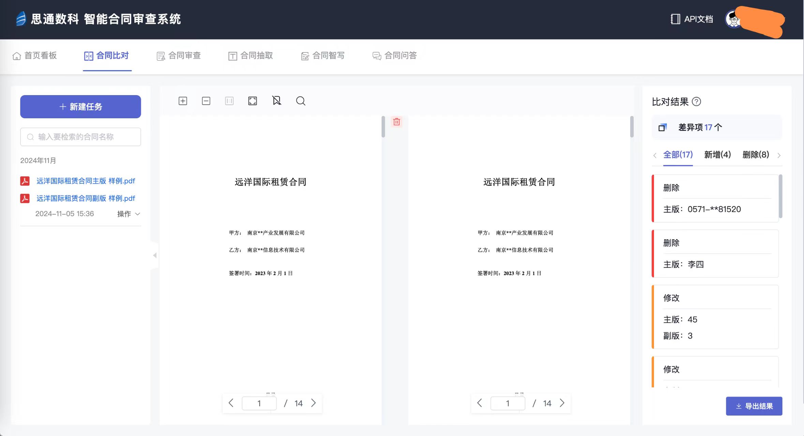The width and height of the screenshot is (804, 436).
Task: Click the red trash delete icon
Action: tap(397, 122)
